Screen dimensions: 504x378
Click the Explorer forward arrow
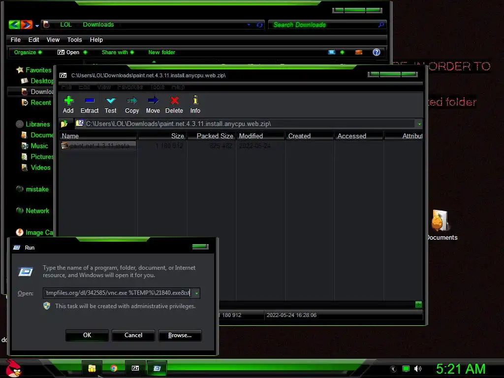[27, 25]
